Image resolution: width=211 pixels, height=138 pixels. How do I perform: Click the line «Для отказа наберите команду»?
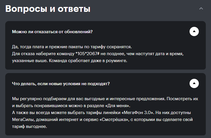click(43, 54)
